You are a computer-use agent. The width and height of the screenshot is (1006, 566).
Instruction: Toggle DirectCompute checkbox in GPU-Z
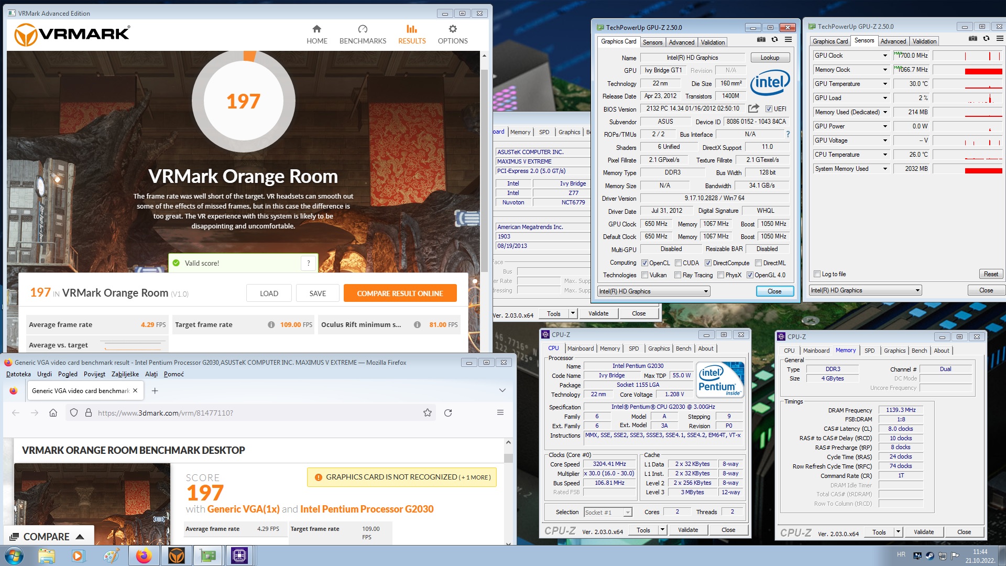tap(708, 263)
